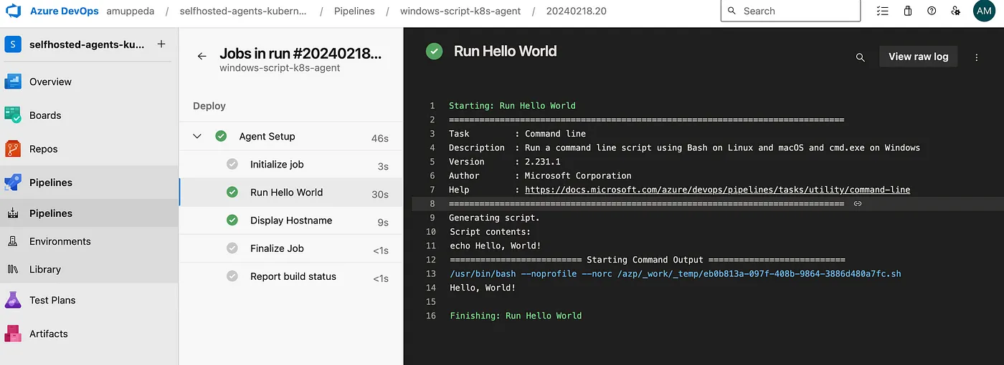The width and height of the screenshot is (1004, 365).
Task: Open the marketplace shopping bag icon
Action: point(908,11)
